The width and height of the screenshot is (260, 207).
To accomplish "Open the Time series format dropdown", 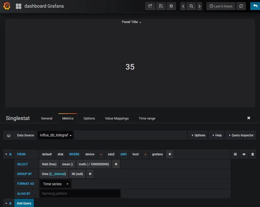I will [x=55, y=184].
